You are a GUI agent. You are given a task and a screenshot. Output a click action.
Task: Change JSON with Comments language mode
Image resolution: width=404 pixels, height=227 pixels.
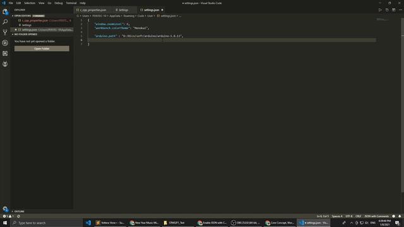(376, 216)
